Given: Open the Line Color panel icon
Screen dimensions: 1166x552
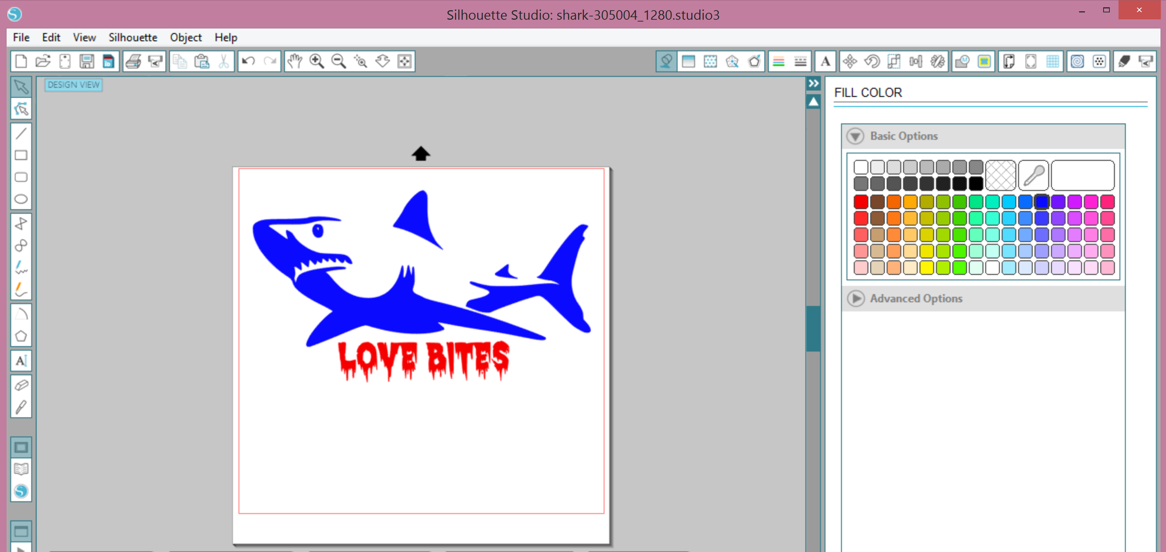Looking at the screenshot, I should point(779,61).
